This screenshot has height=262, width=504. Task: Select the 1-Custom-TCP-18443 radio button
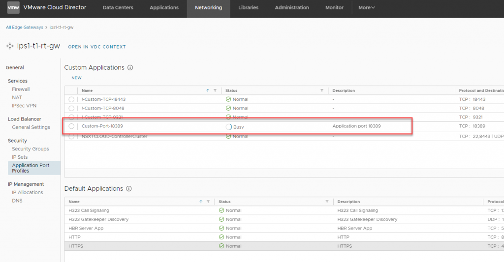click(x=72, y=99)
